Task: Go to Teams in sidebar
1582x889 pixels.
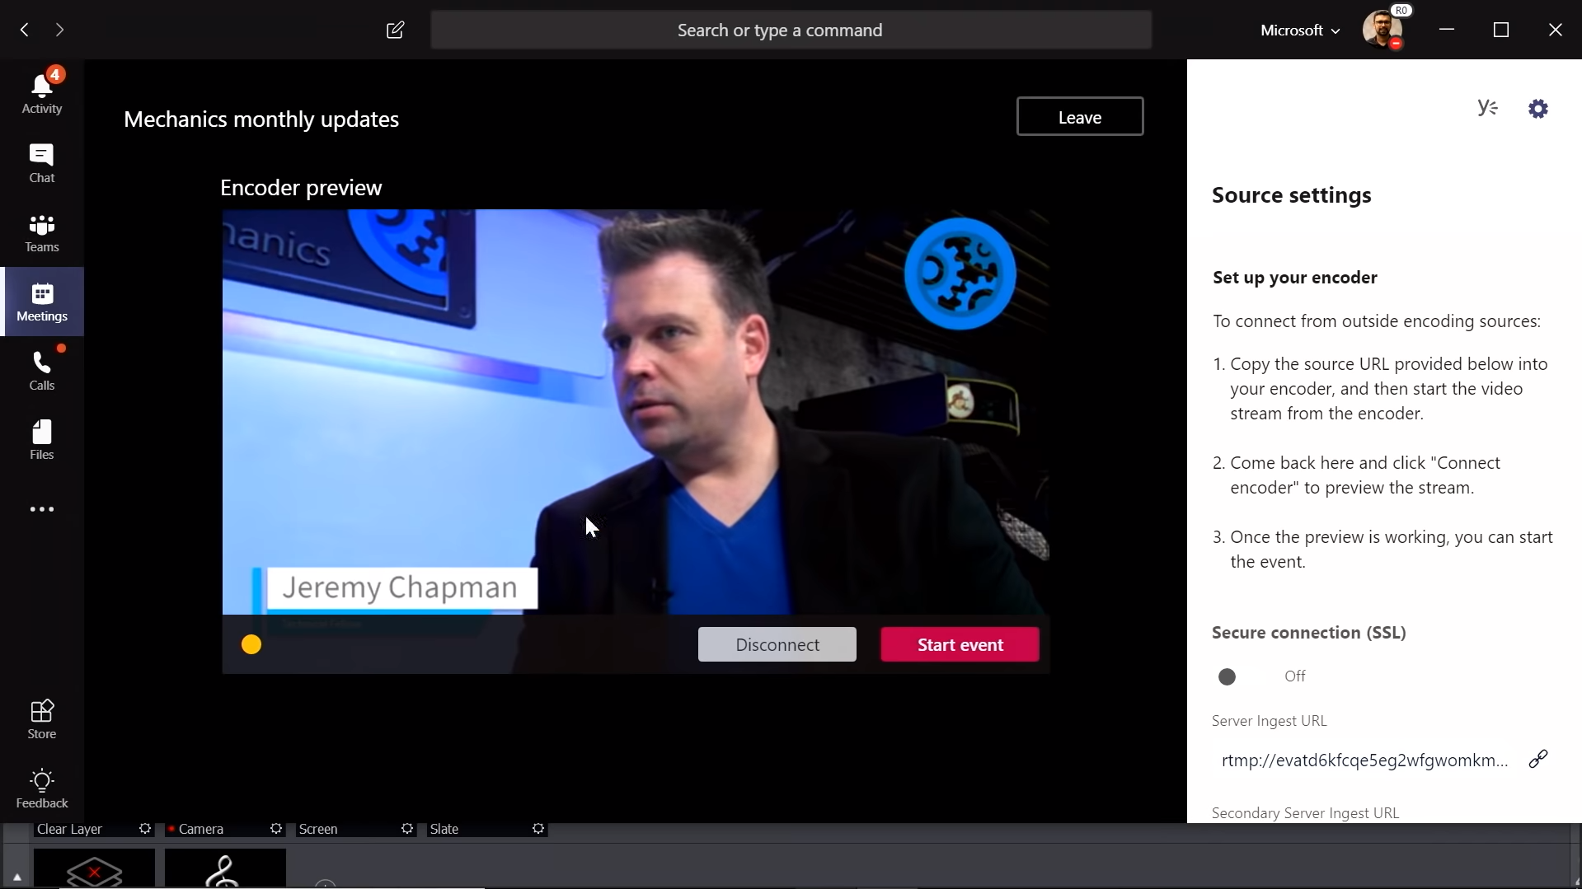Action: [x=42, y=232]
